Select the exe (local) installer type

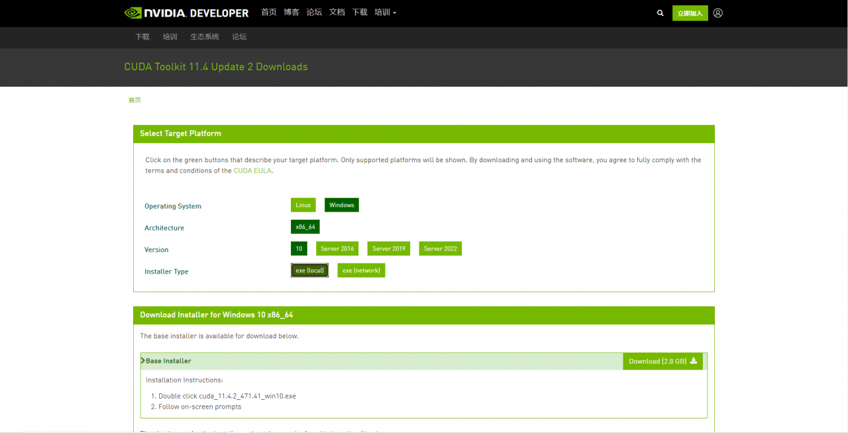coord(310,271)
